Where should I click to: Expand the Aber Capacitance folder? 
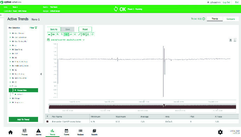(x=10, y=37)
